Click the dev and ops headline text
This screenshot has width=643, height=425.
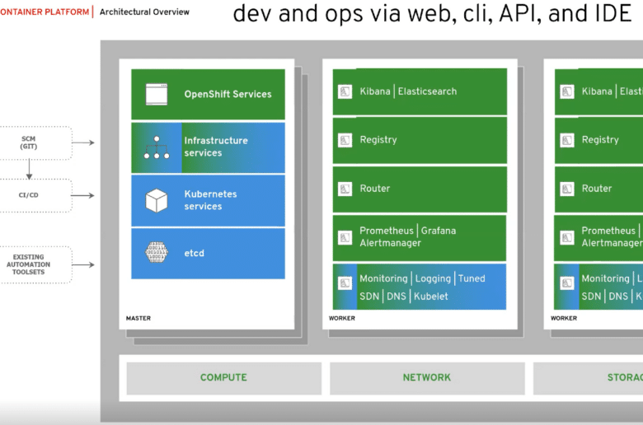[432, 13]
